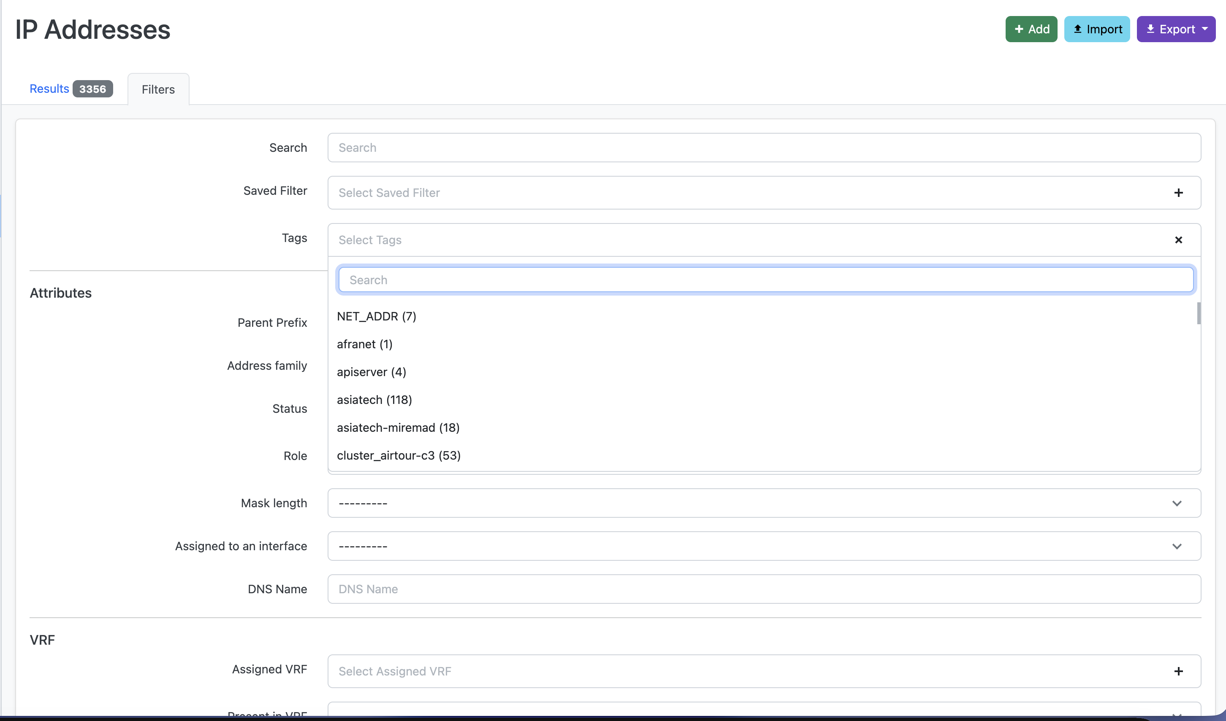Open the Export dropdown menu
This screenshot has width=1226, height=721.
point(1175,29)
